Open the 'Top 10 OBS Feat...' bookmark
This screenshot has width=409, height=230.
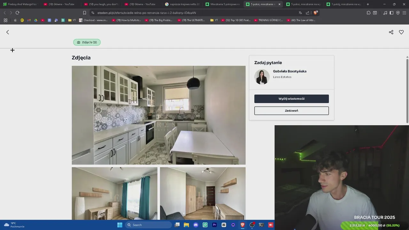[x=236, y=20]
